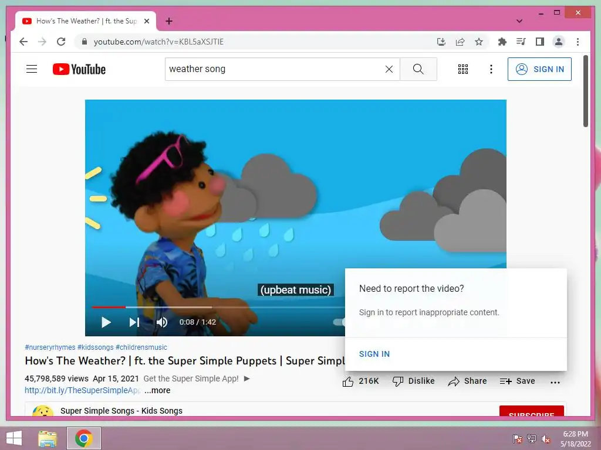Open the Chrome three-dot menu
Viewport: 601px width, 450px height.
(578, 42)
